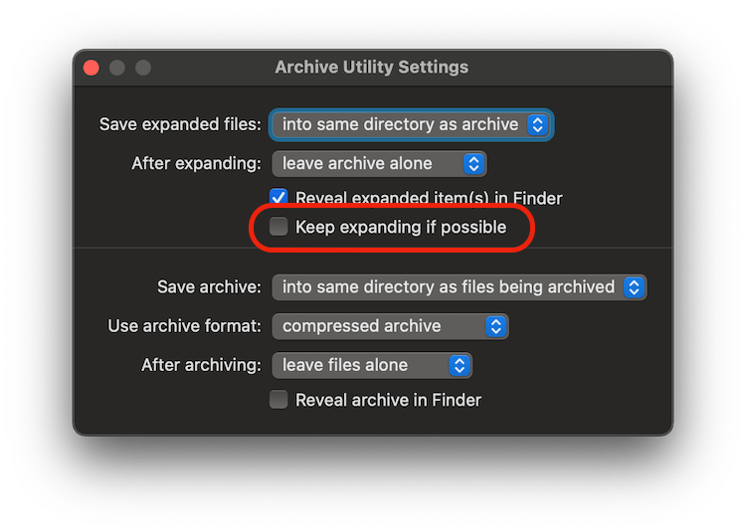
Task: Enable Keep expanding if possible checkbox
Action: click(280, 227)
